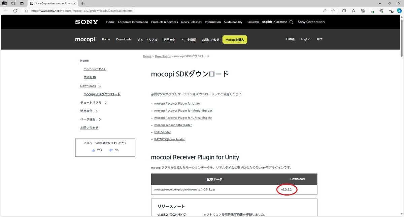Screen dimensions: 404x217
Task: Open Home in the sidebar
Action: coord(85,61)
